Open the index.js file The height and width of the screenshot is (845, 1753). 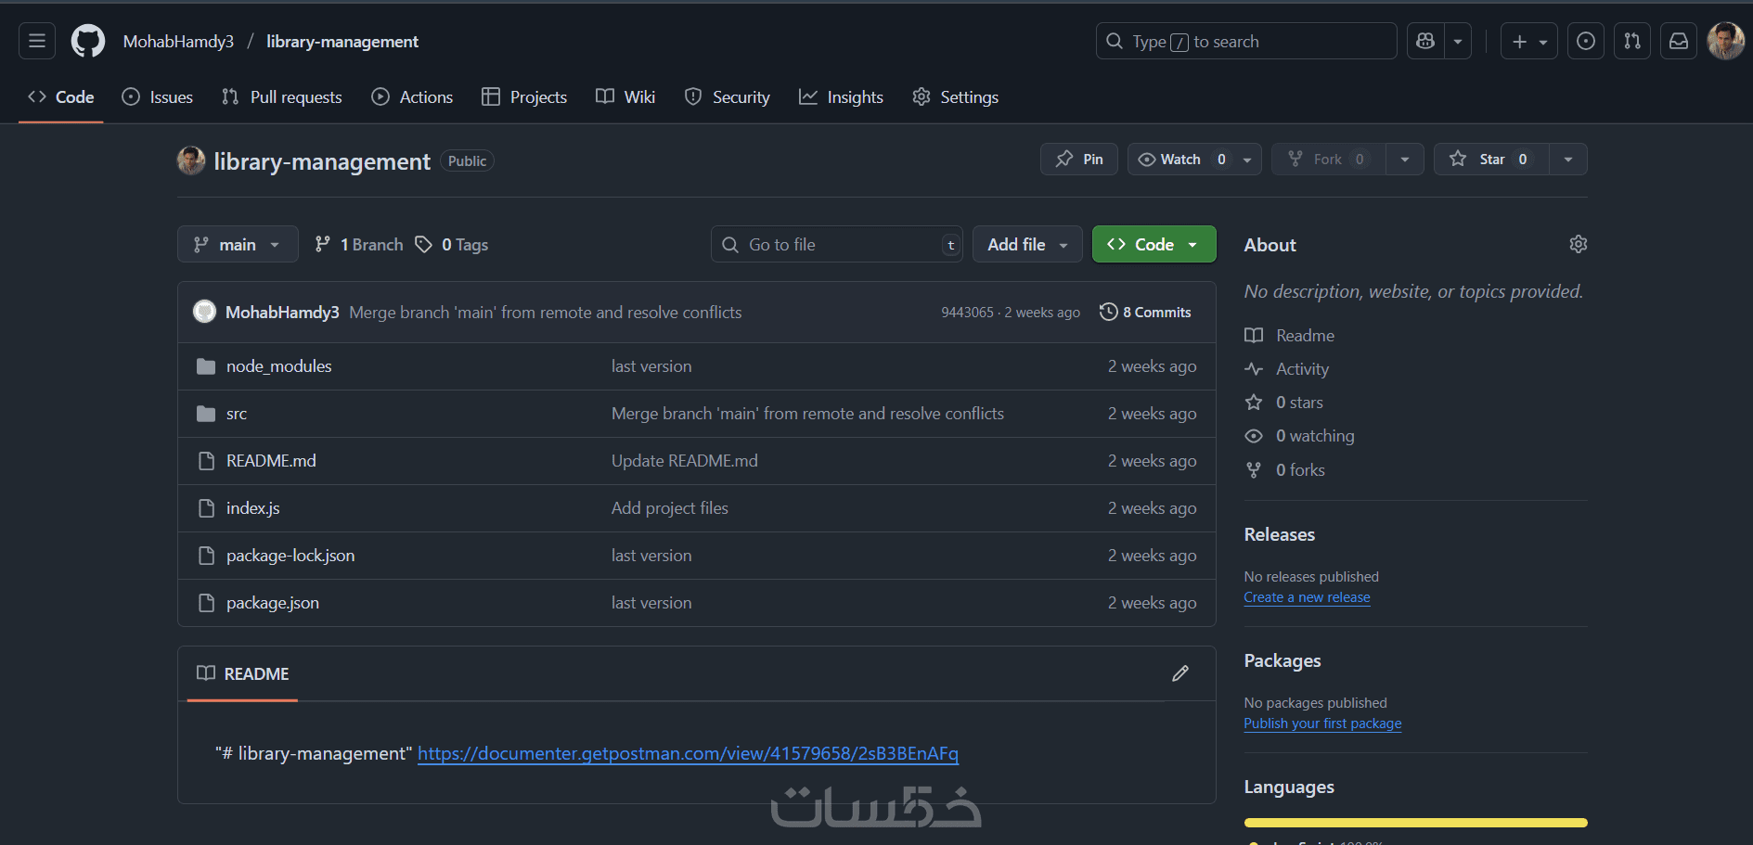[252, 508]
